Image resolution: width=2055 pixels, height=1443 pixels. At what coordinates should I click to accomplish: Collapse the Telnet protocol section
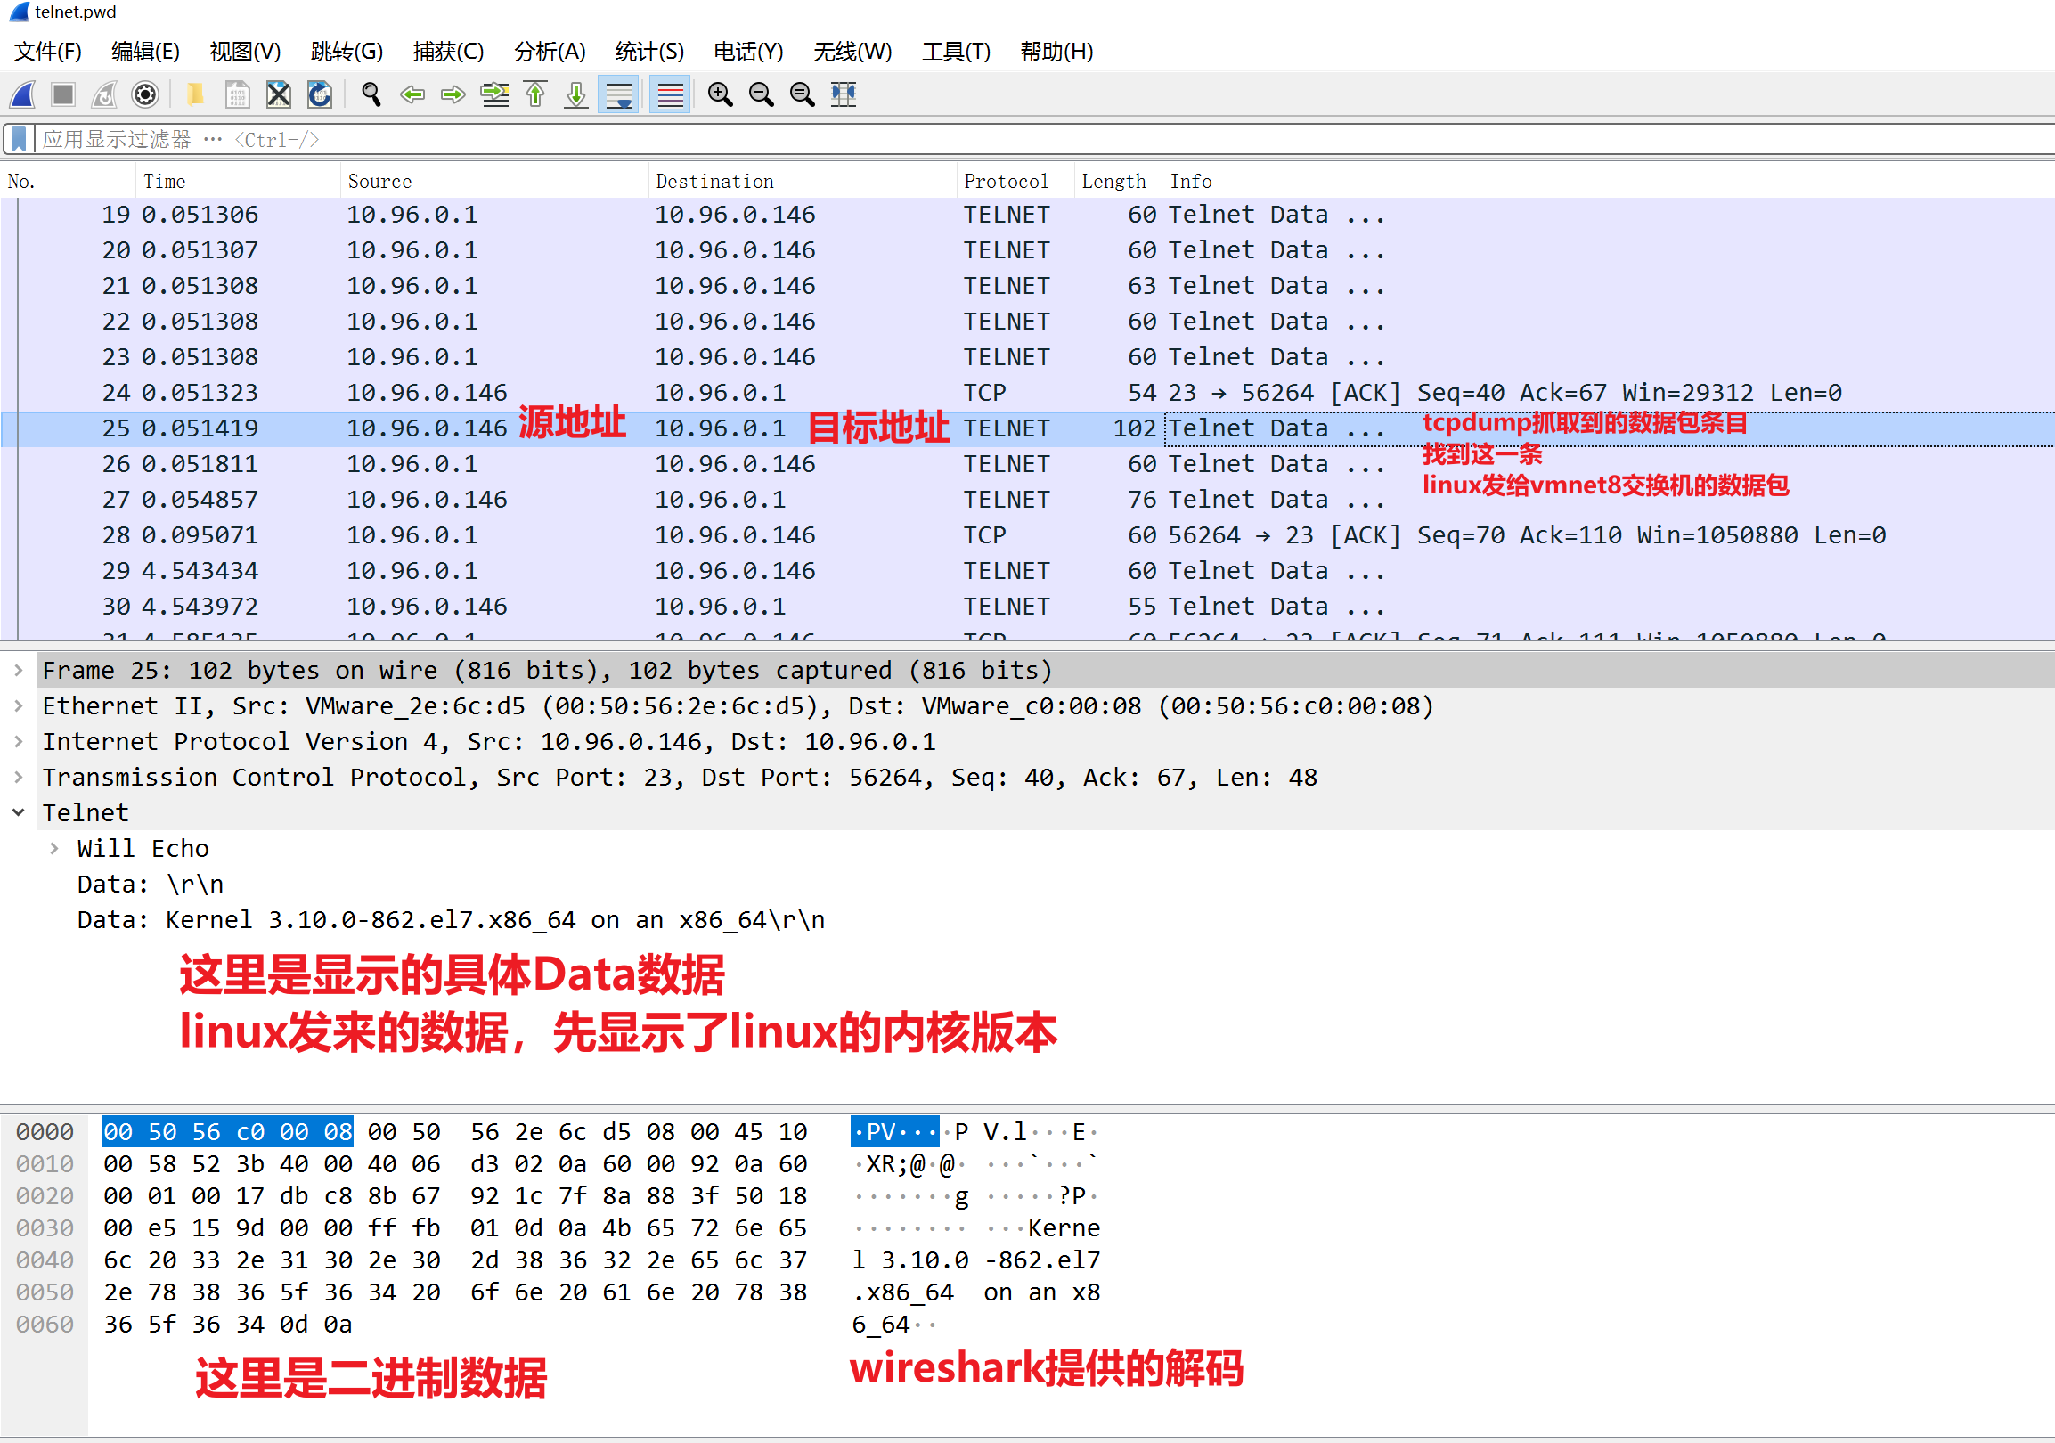19,813
